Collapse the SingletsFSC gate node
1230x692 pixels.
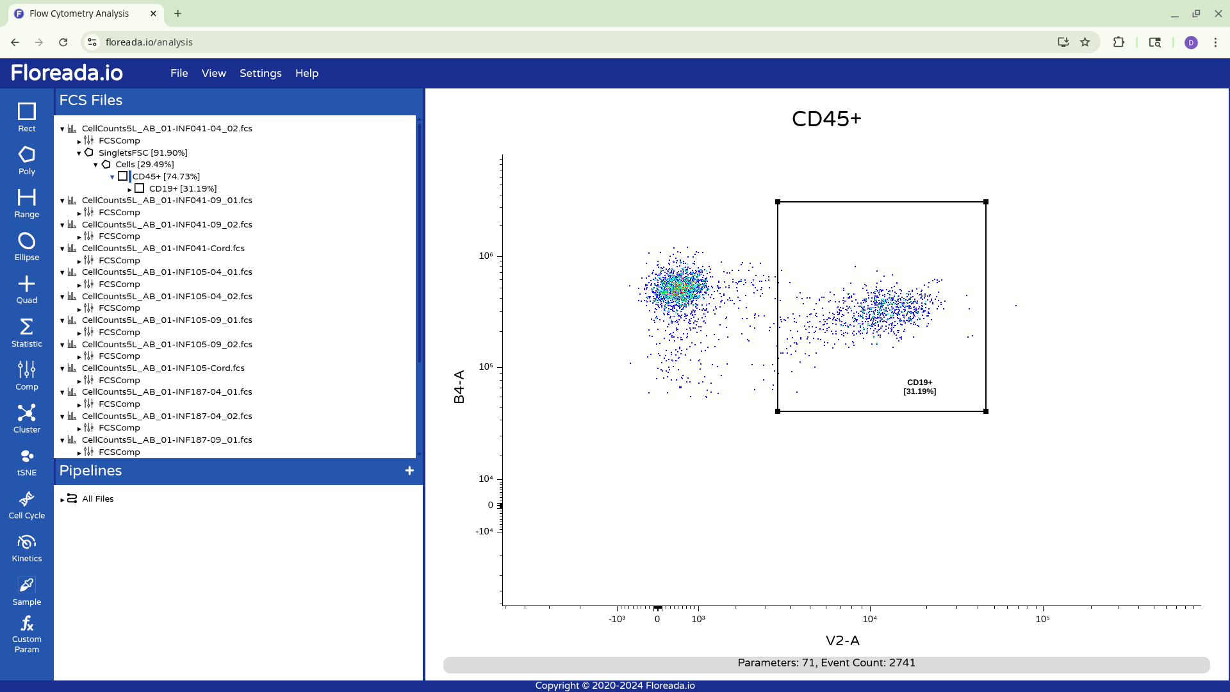(x=79, y=153)
